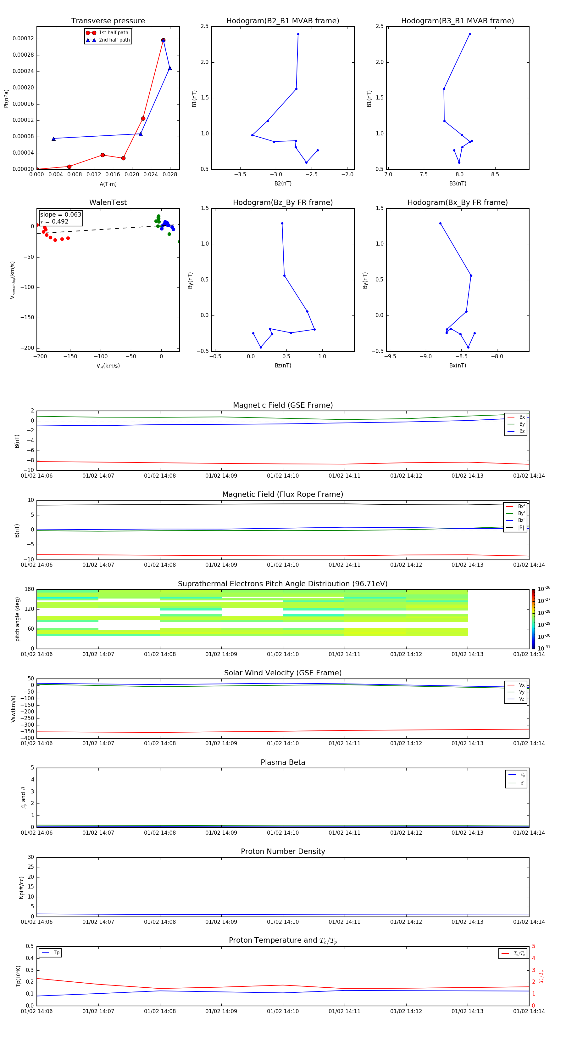
Task: Click the 'Bz(nT)' axis label
Action: tap(283, 366)
